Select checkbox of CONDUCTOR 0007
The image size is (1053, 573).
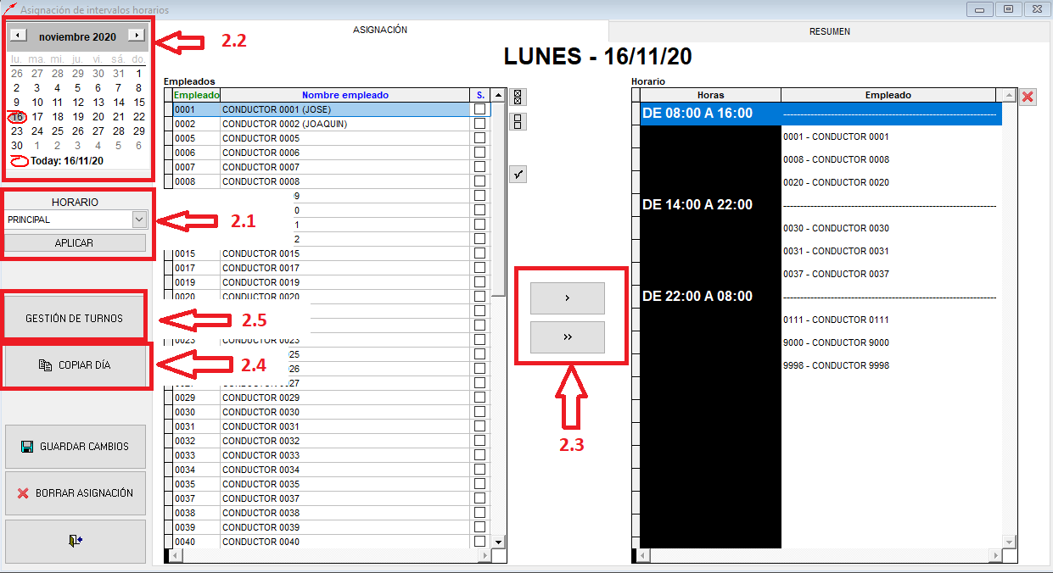[x=480, y=167]
